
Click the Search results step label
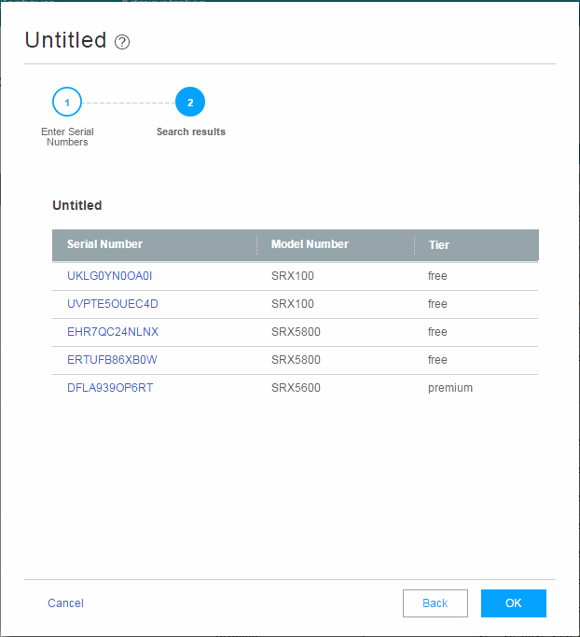[191, 132]
